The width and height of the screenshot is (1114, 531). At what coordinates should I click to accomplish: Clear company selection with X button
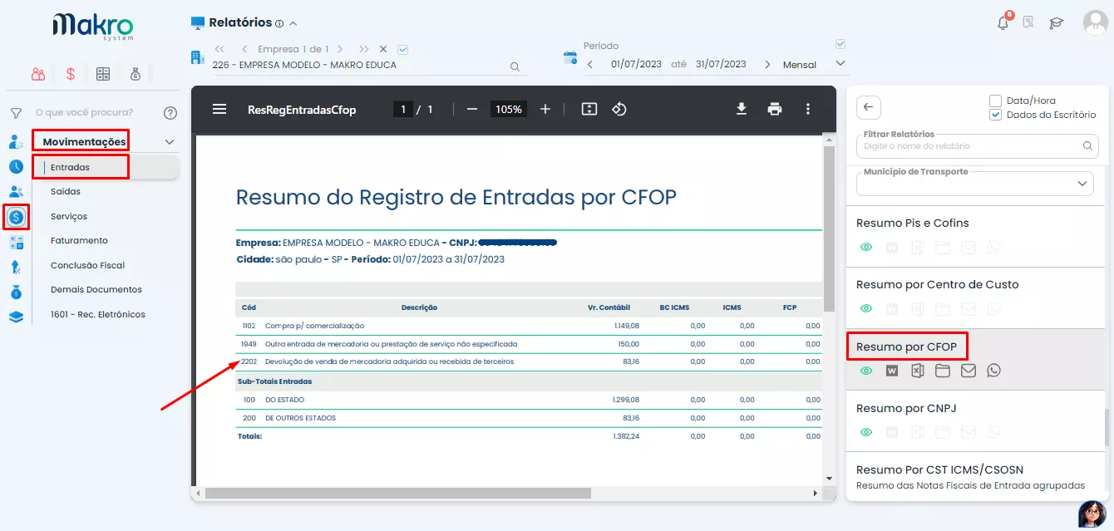tap(383, 49)
